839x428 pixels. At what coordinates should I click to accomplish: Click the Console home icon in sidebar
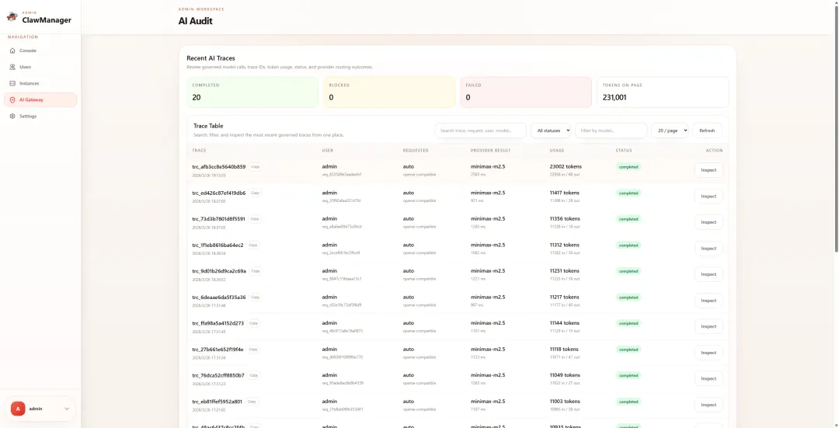click(x=13, y=50)
